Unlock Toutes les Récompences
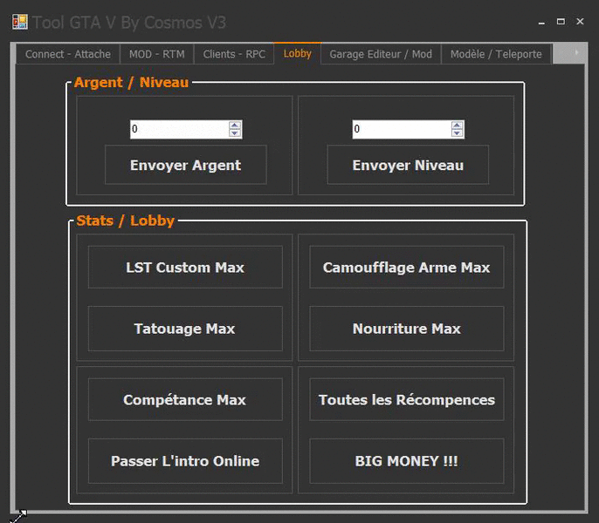Viewport: 599px width, 523px height. (x=407, y=399)
